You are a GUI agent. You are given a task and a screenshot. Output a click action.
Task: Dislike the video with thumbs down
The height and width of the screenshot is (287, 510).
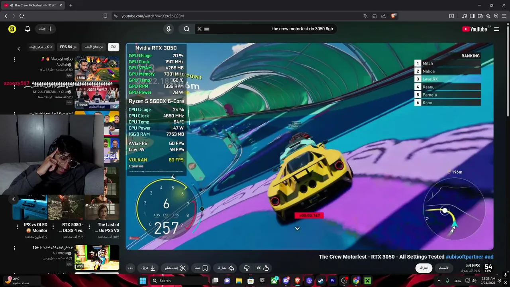[x=247, y=268]
